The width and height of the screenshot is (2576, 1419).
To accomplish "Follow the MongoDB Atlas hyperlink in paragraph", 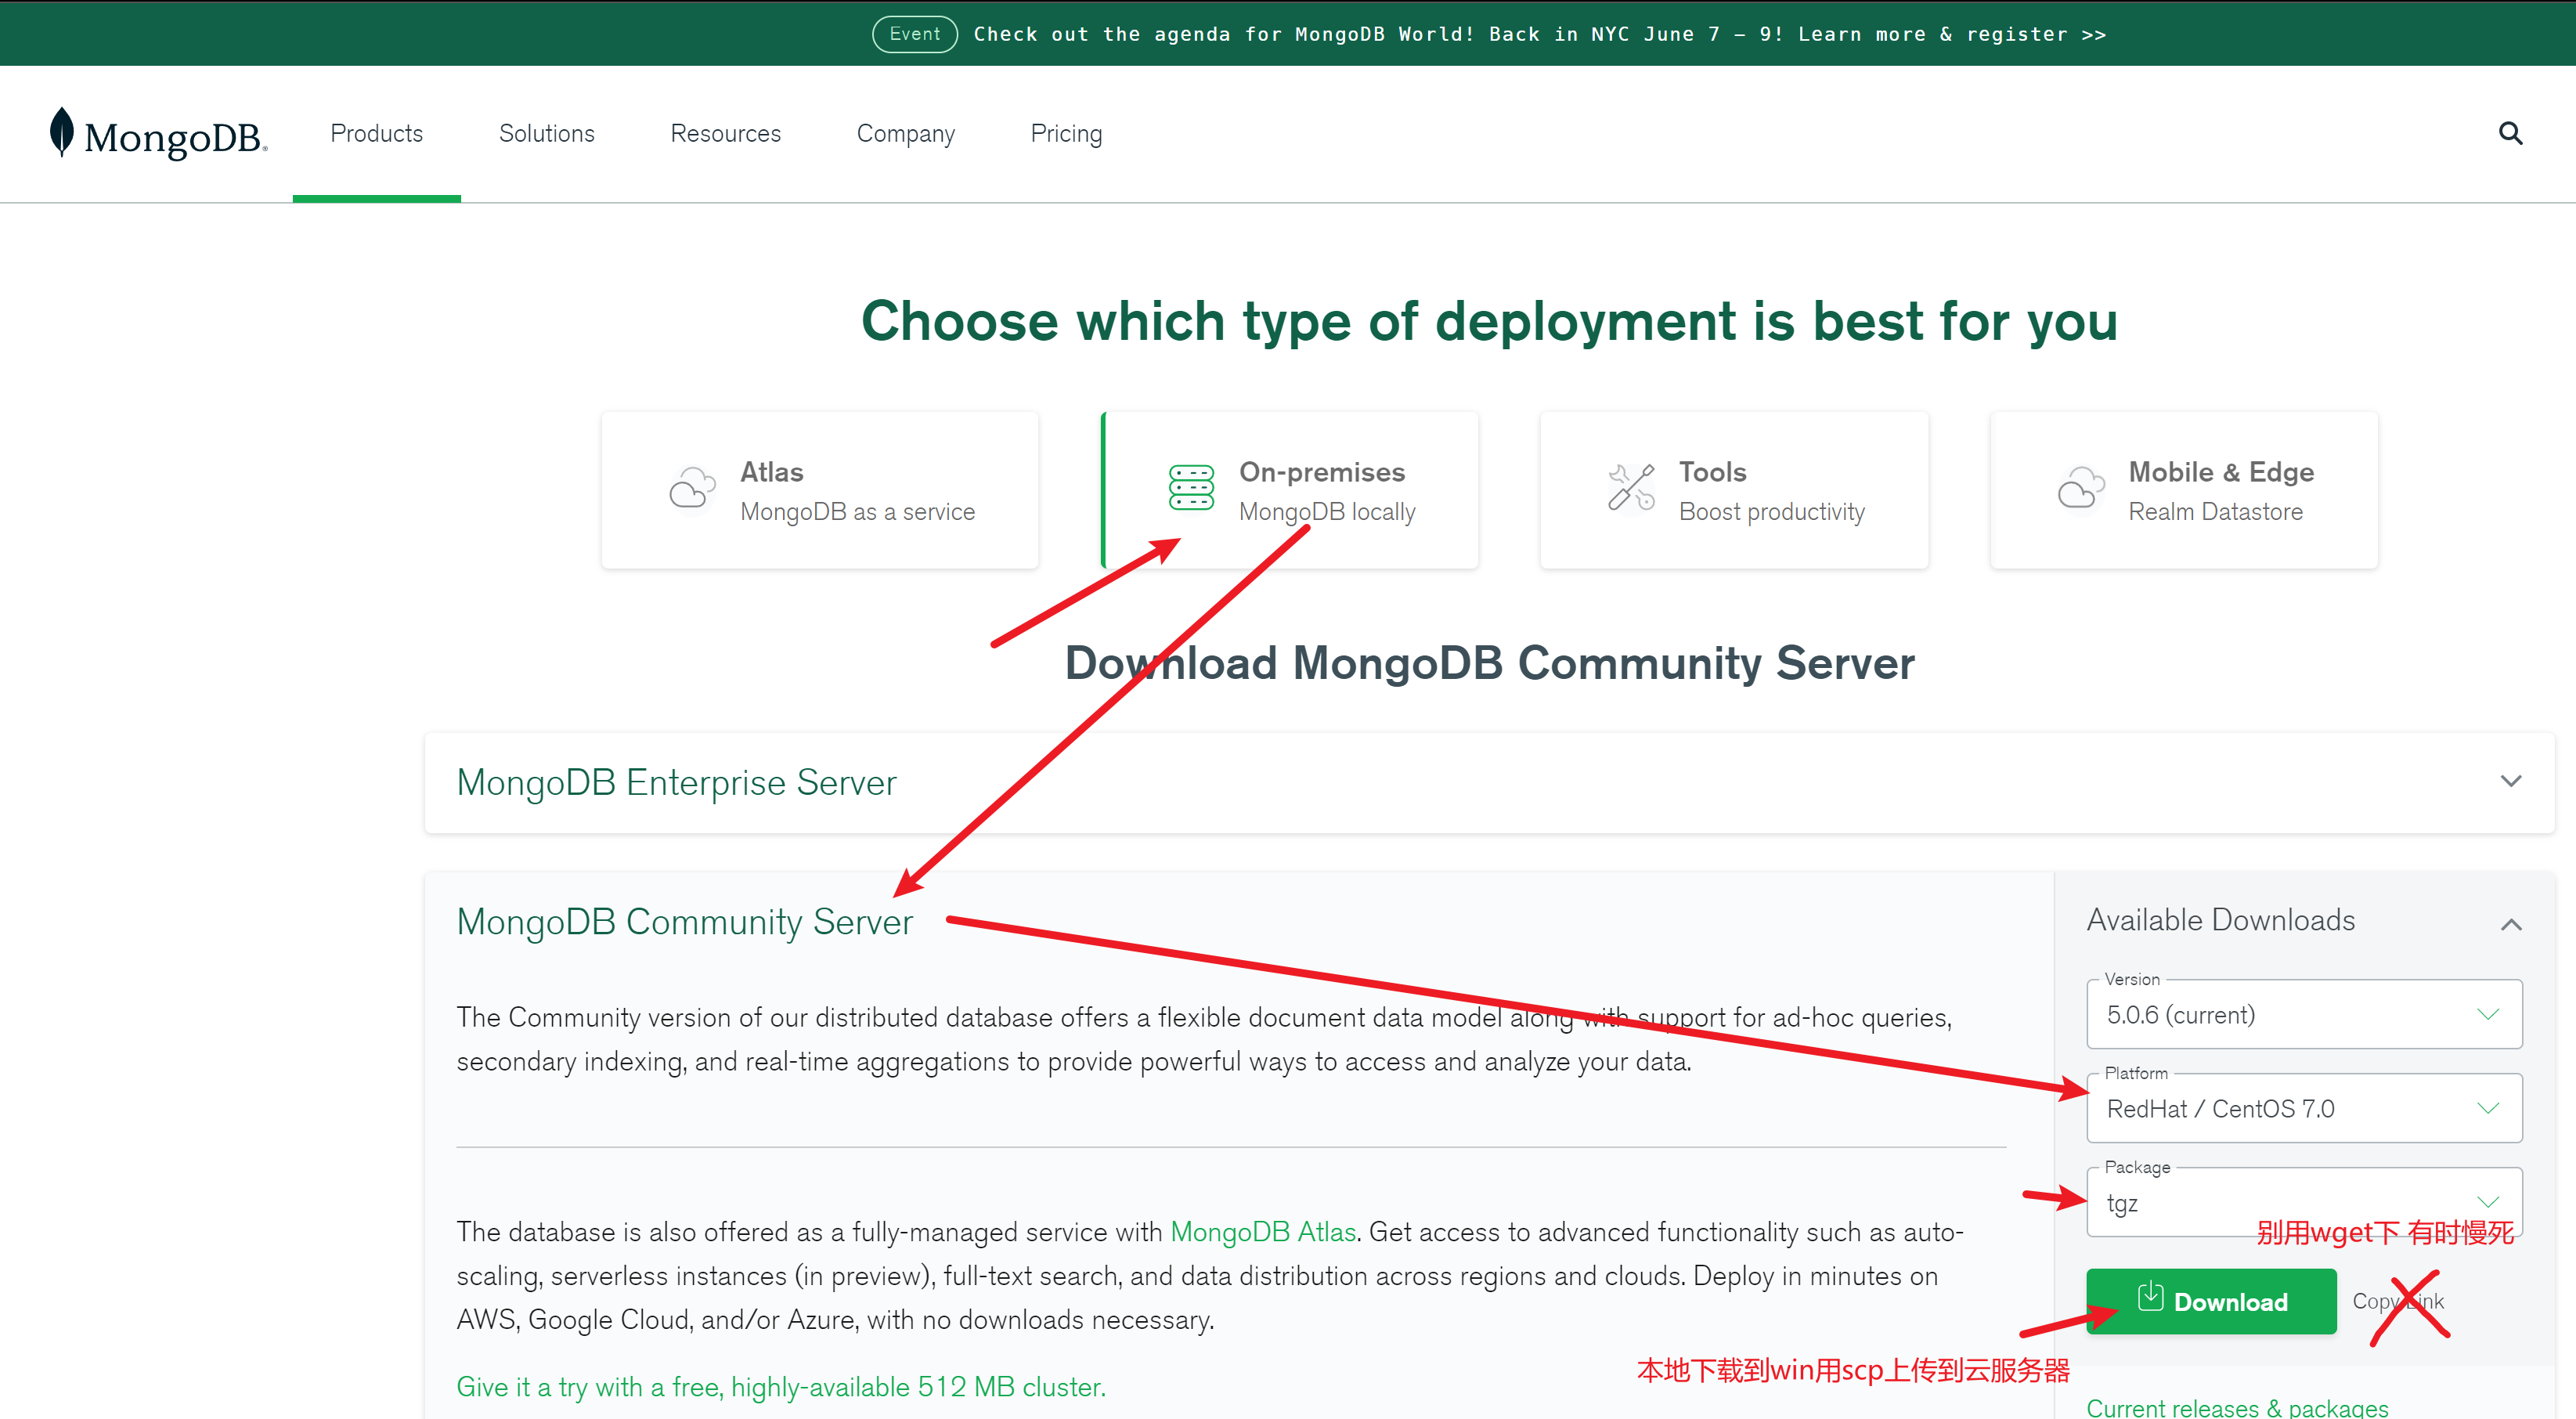I will [x=1263, y=1232].
